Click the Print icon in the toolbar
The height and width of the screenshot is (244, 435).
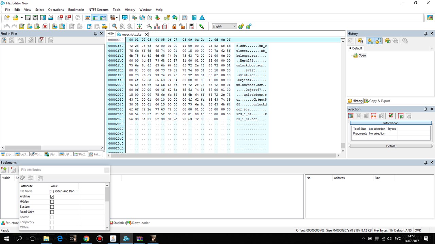(51, 18)
